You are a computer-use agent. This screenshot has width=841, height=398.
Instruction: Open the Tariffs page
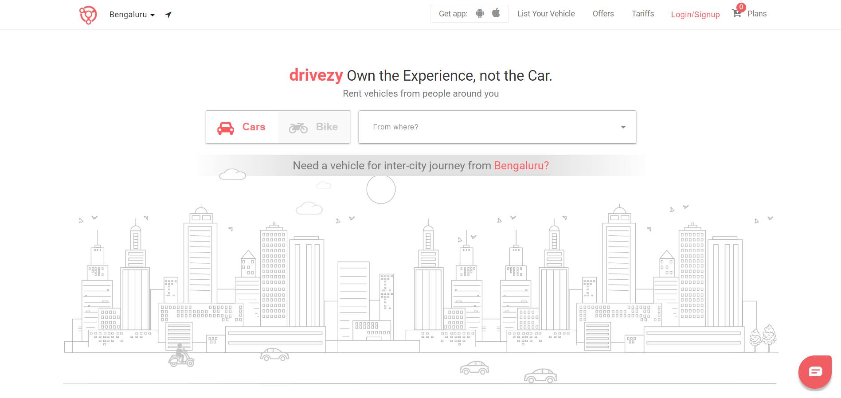click(643, 14)
